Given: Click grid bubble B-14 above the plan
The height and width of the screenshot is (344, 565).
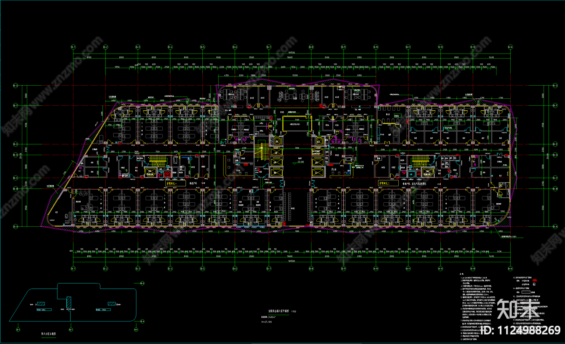Looking at the screenshot, I should [x=510, y=47].
